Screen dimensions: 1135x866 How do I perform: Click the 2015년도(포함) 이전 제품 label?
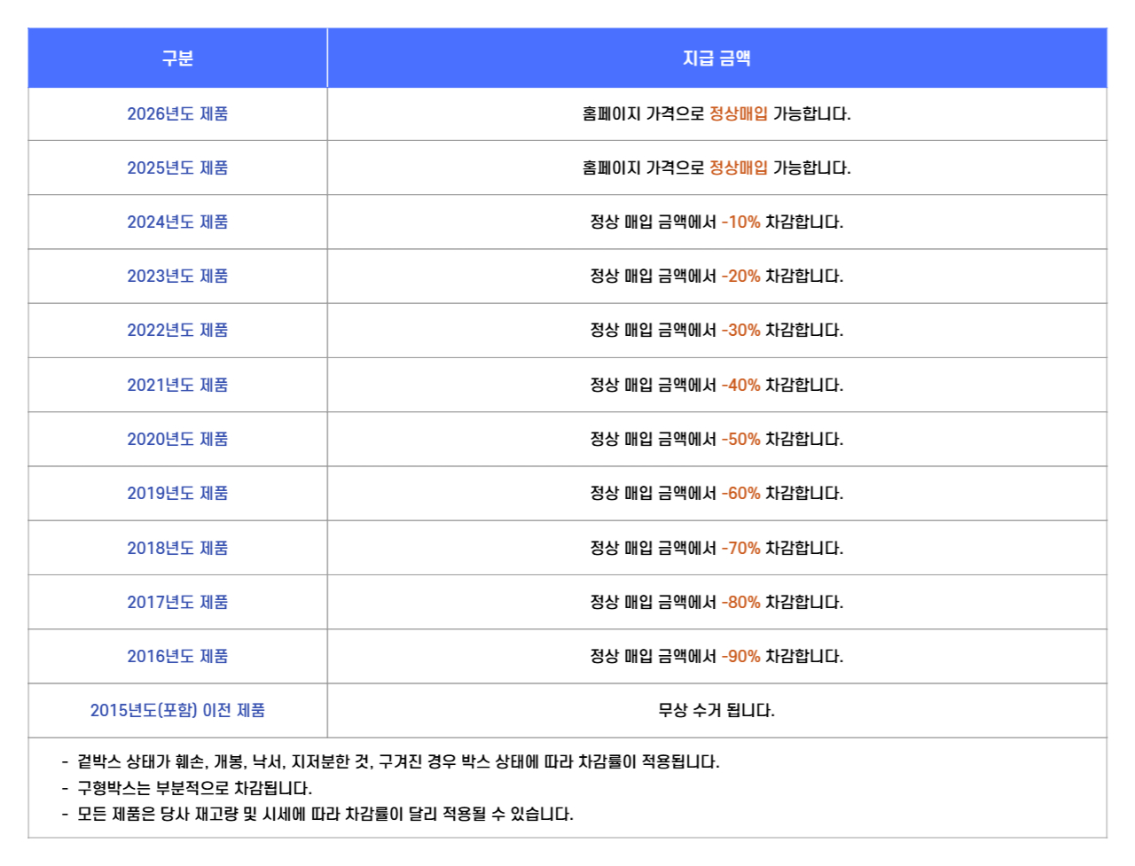point(177,710)
